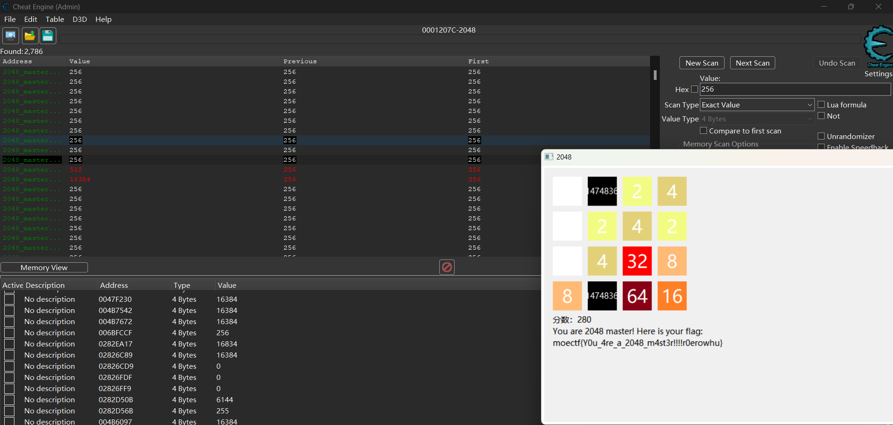Click the Cheat Engine logo
Screen dimensions: 893x425
pos(878,46)
